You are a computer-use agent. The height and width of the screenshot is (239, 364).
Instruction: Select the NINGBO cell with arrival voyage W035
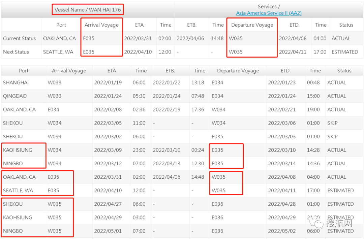13,231
